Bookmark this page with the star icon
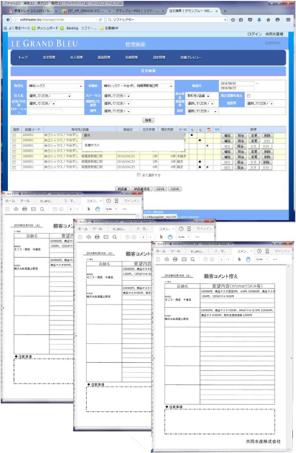 point(233,20)
